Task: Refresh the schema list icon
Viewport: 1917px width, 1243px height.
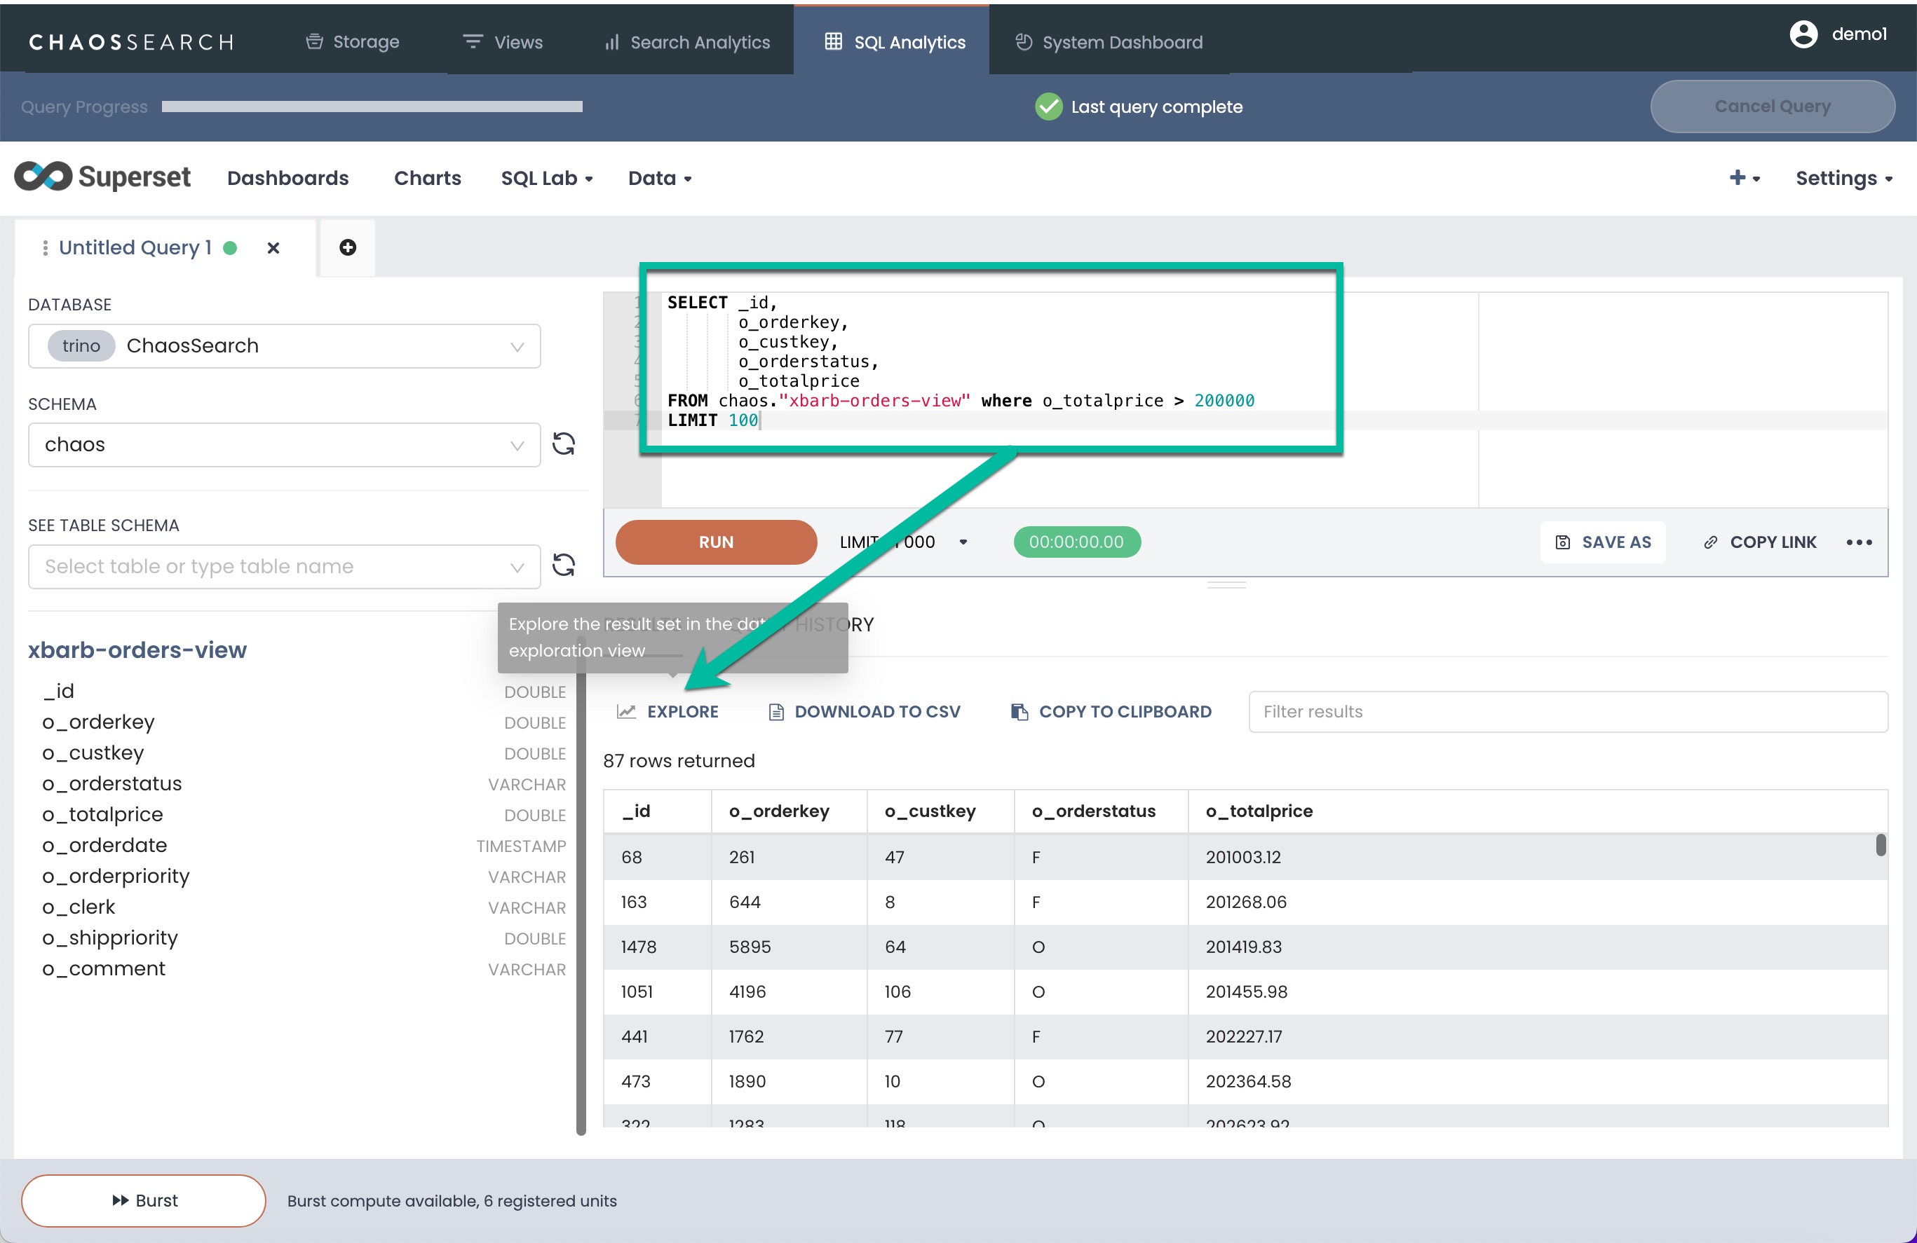Action: tap(563, 444)
